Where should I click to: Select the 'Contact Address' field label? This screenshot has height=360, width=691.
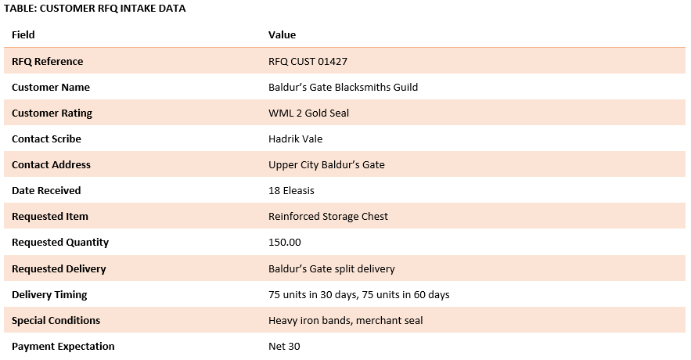pyautogui.click(x=51, y=164)
